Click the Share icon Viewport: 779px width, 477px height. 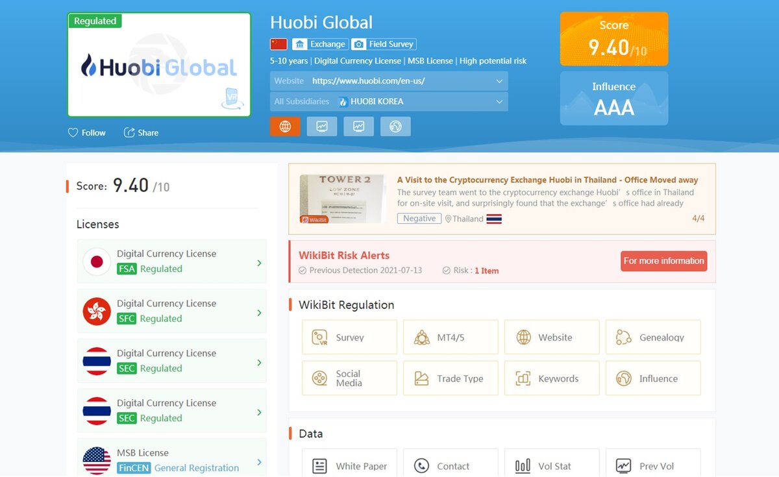click(129, 132)
